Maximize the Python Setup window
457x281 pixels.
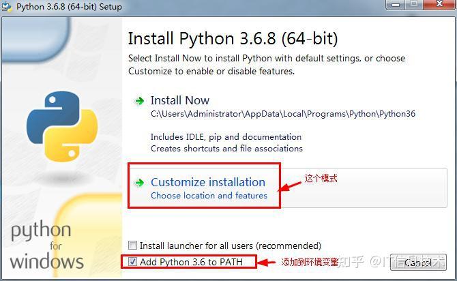point(414,5)
